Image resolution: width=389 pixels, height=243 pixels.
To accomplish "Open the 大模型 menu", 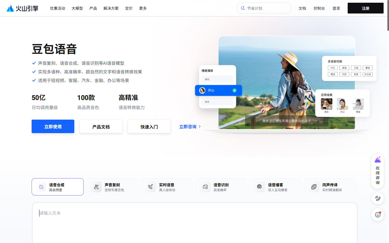I will [x=77, y=8].
